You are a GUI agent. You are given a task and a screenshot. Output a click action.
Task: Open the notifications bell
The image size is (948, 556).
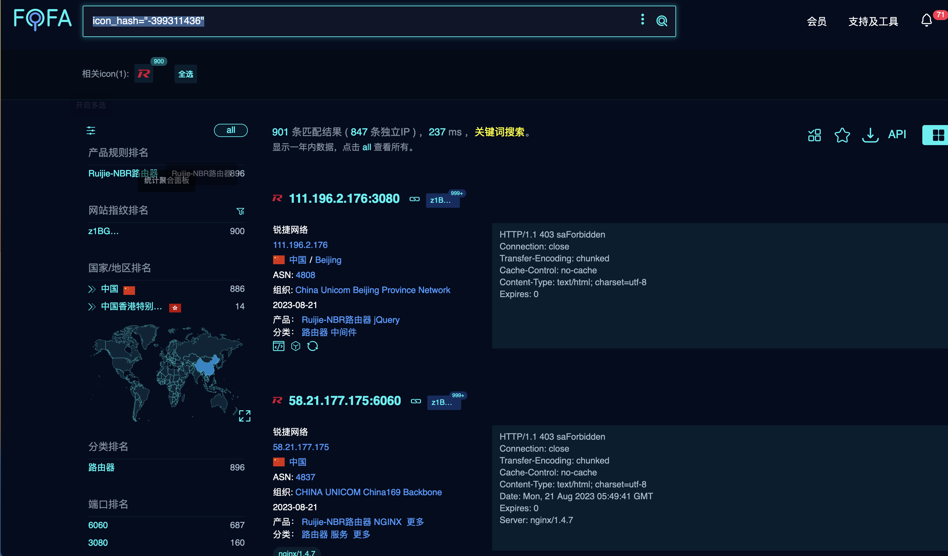pyautogui.click(x=927, y=20)
